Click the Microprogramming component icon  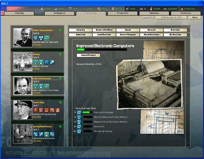point(79,131)
